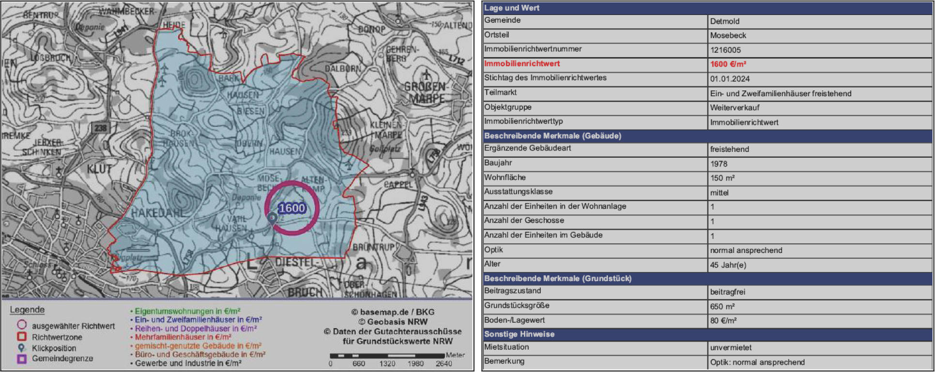Click the Beitragszustand value 'beitragfrei'

727,292
